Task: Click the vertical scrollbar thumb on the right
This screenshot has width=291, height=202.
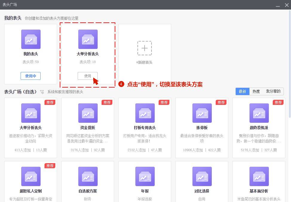Action: point(290,64)
